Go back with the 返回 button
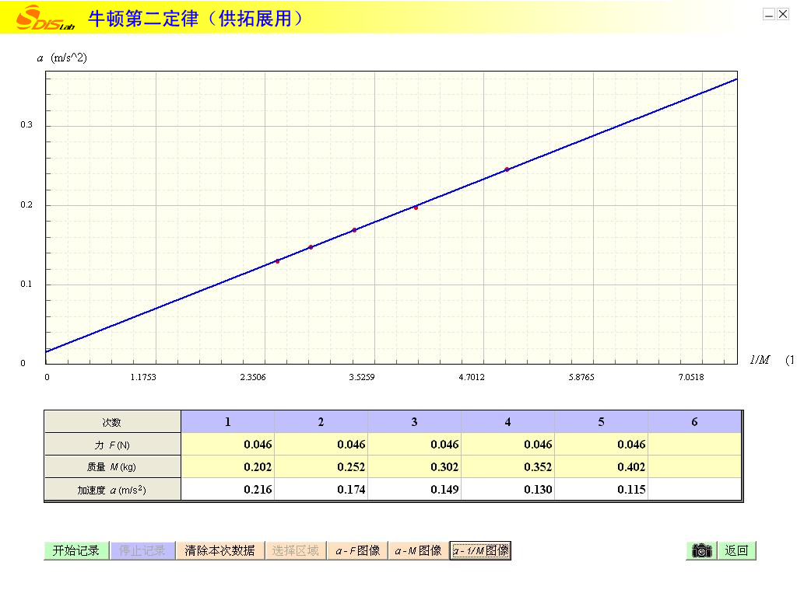 tap(736, 550)
